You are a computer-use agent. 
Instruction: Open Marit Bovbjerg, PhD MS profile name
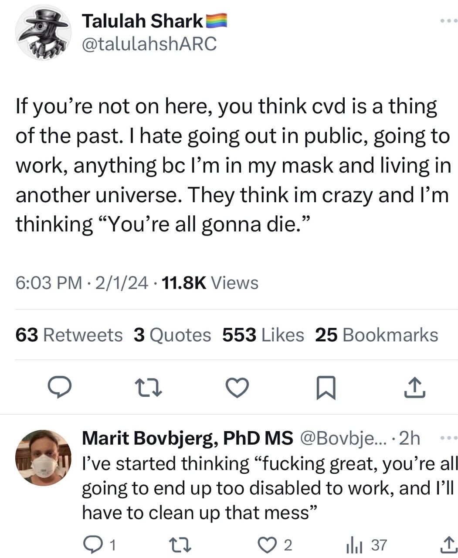pos(187,438)
